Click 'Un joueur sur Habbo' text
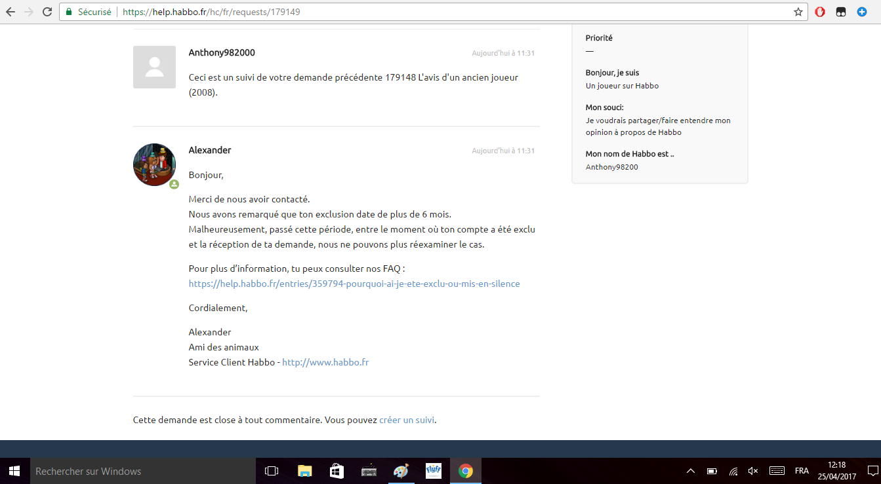This screenshot has height=484, width=881. click(622, 86)
